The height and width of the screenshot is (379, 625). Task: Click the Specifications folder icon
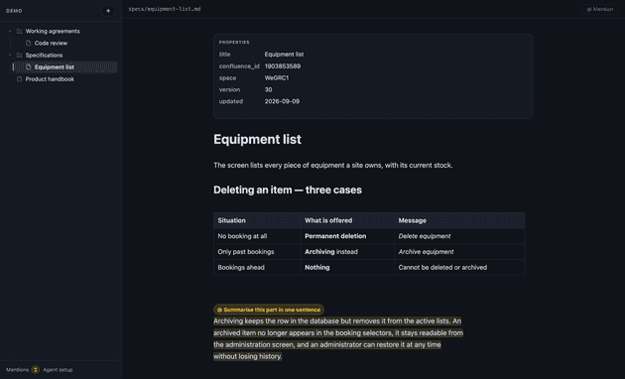(19, 55)
